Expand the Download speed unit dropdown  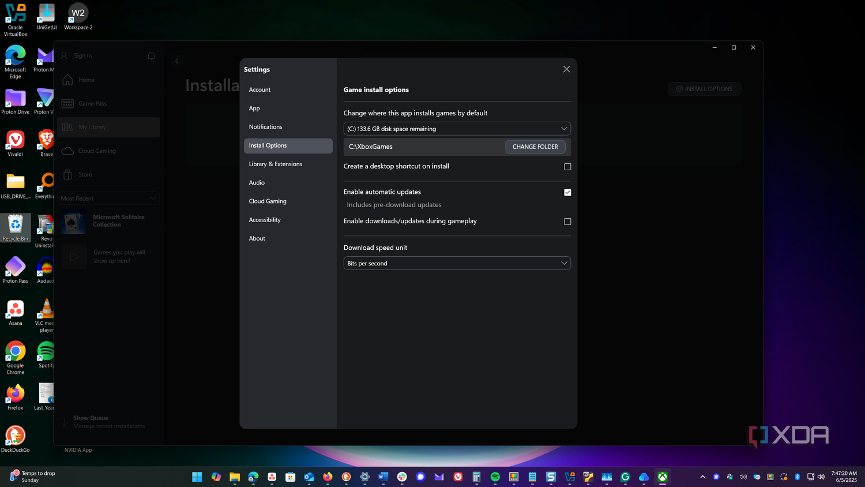coord(457,263)
